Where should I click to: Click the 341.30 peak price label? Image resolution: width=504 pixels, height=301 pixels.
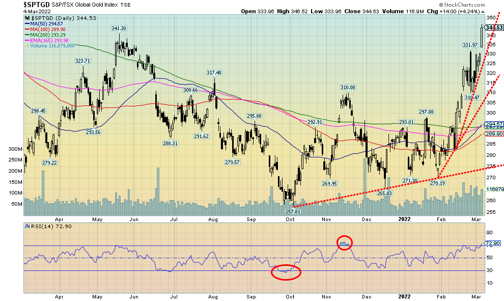click(x=119, y=29)
